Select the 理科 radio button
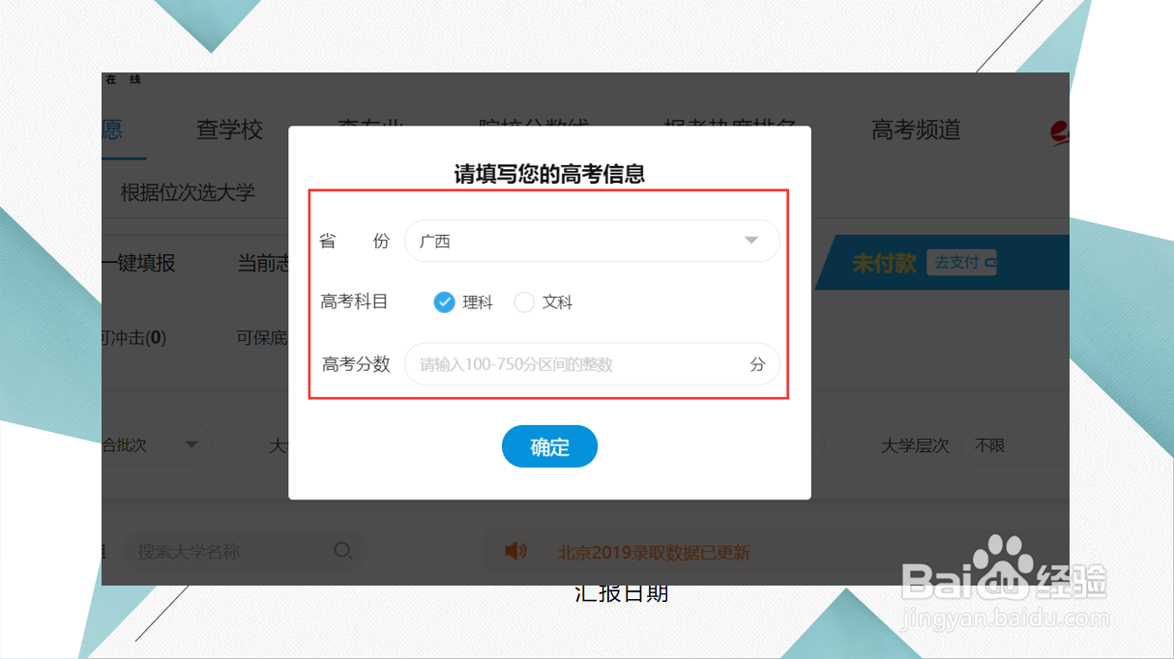 click(x=444, y=301)
